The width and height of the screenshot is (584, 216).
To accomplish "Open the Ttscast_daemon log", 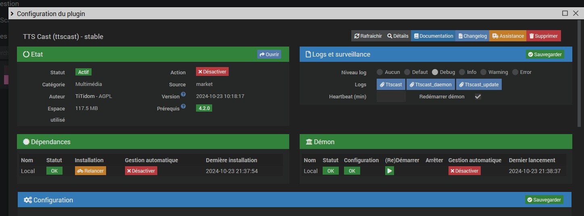I will coord(431,85).
